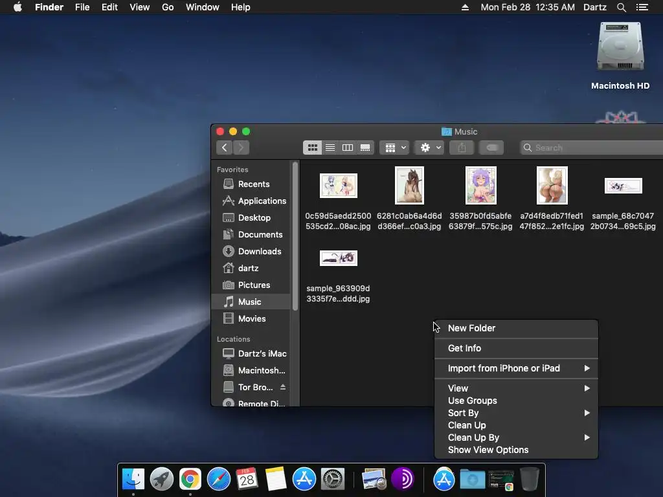Open Google Chrome from the Dock
Screen dimensions: 663x497
(190, 479)
